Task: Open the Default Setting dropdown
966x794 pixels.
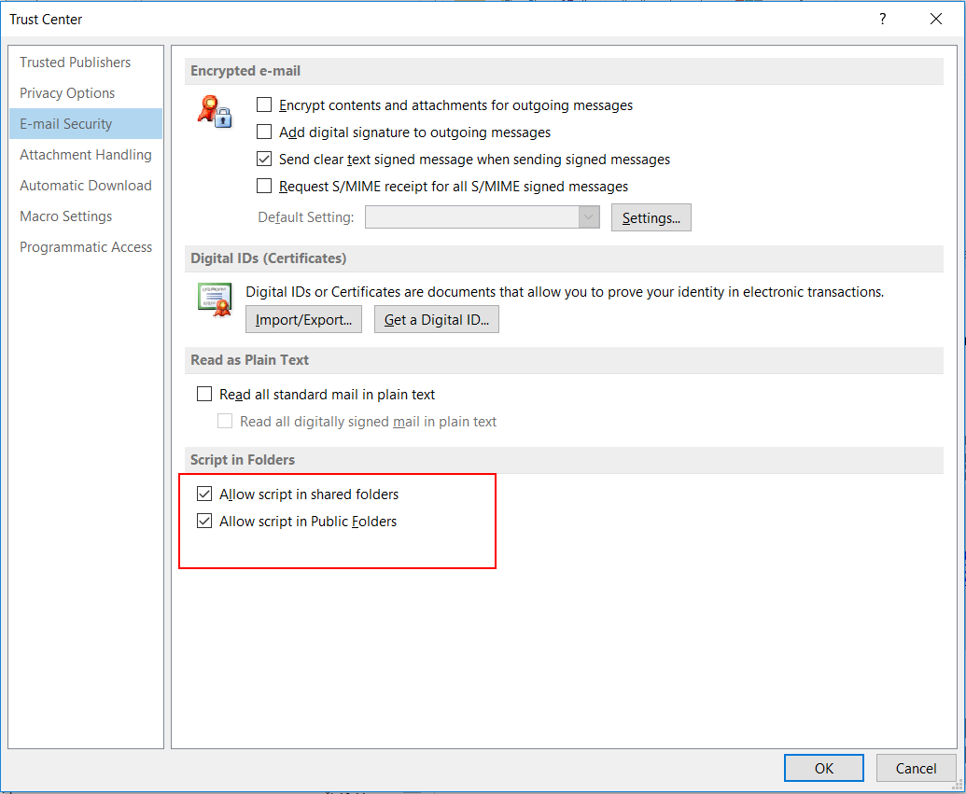Action: tap(588, 217)
